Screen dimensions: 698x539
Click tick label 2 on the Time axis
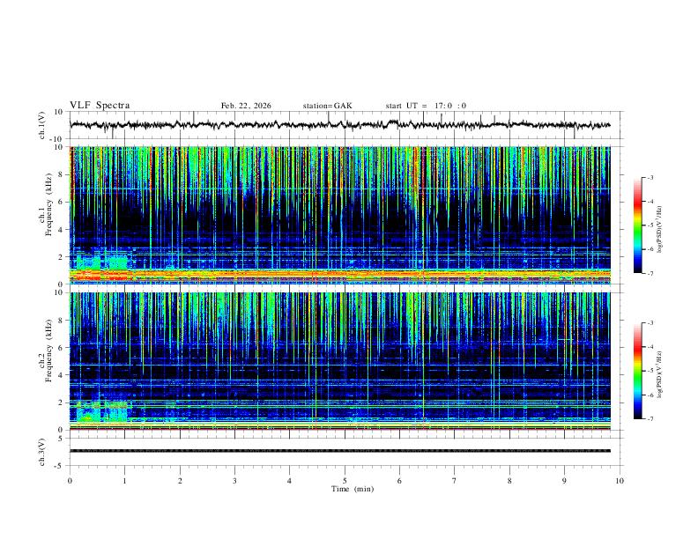[x=180, y=481]
